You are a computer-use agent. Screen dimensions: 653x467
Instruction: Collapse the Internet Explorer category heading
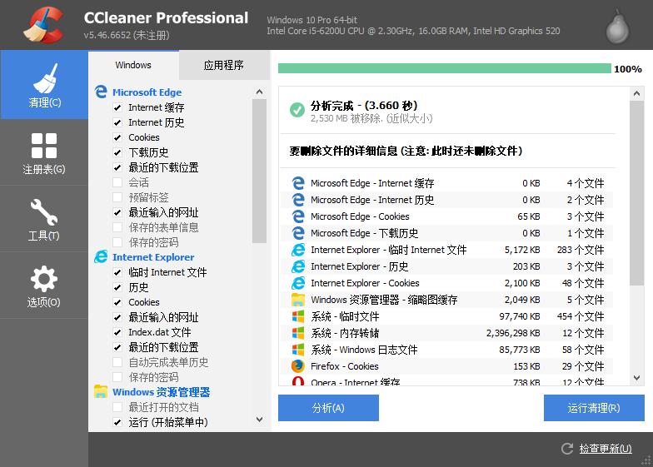point(153,256)
